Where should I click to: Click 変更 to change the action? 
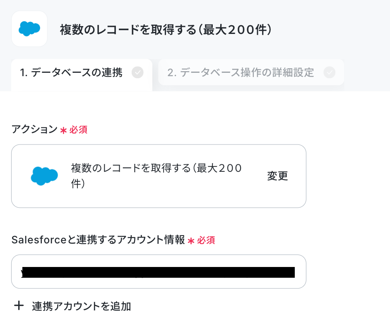[277, 176]
